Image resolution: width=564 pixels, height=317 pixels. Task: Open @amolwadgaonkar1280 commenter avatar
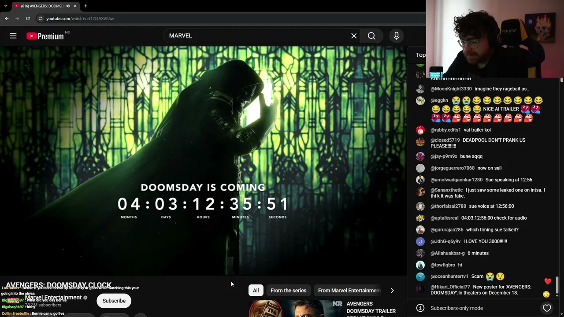420,180
